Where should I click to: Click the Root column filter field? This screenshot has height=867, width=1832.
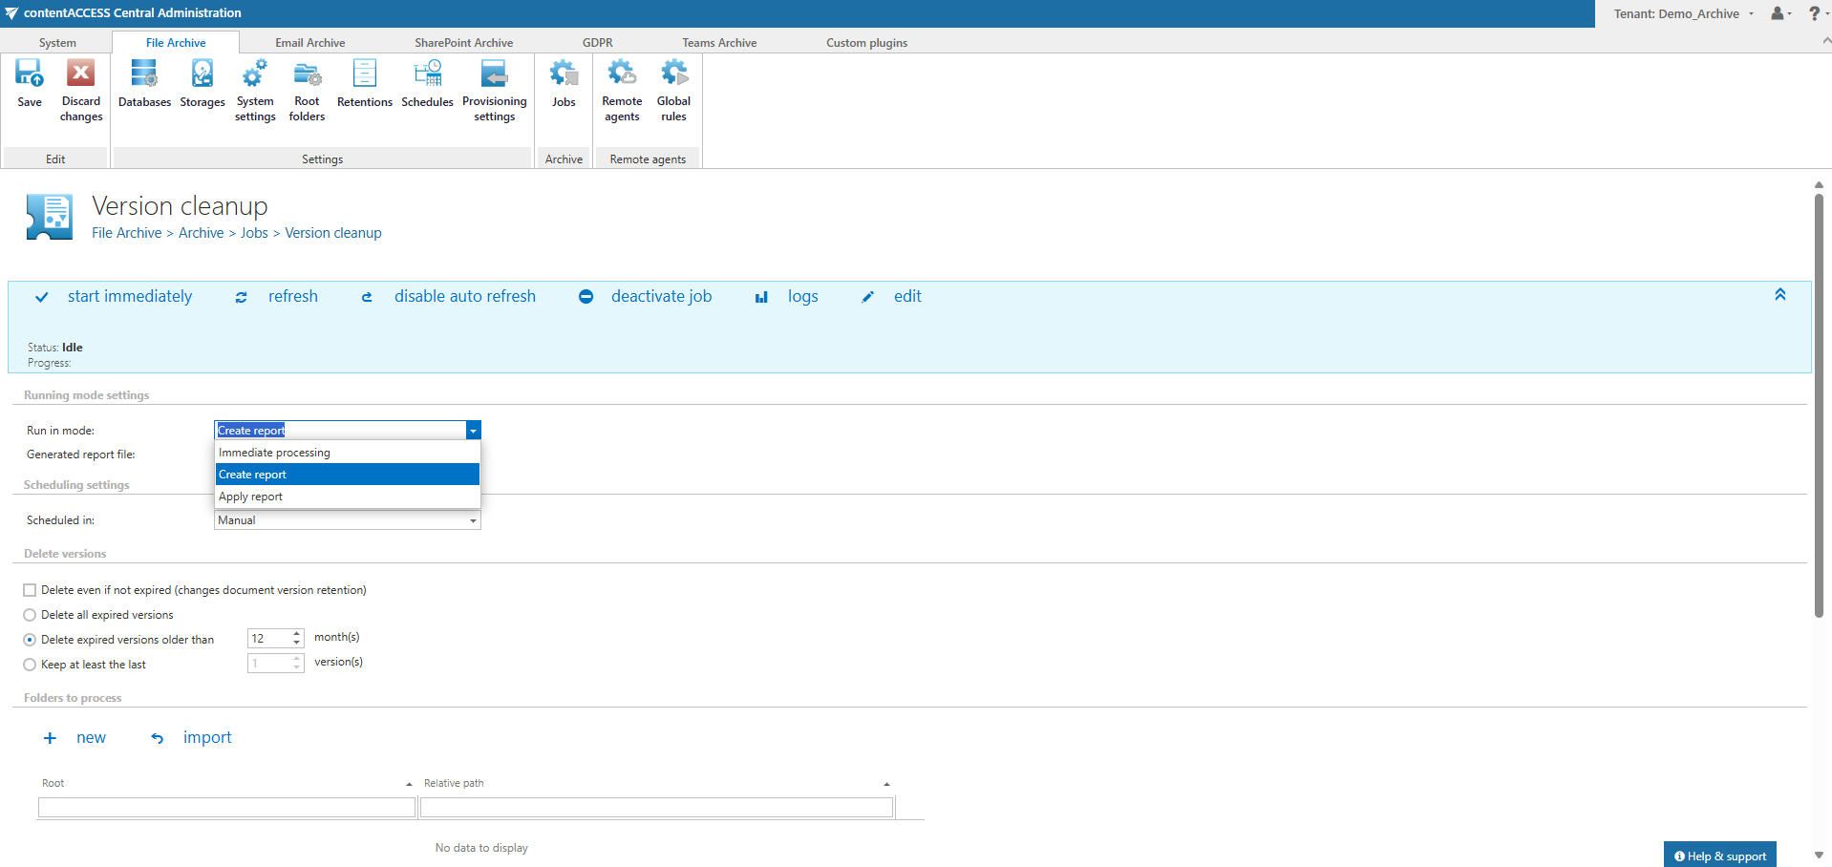pyautogui.click(x=226, y=808)
